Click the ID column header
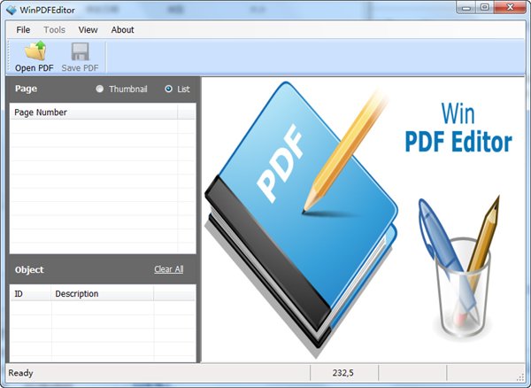 [x=30, y=293]
